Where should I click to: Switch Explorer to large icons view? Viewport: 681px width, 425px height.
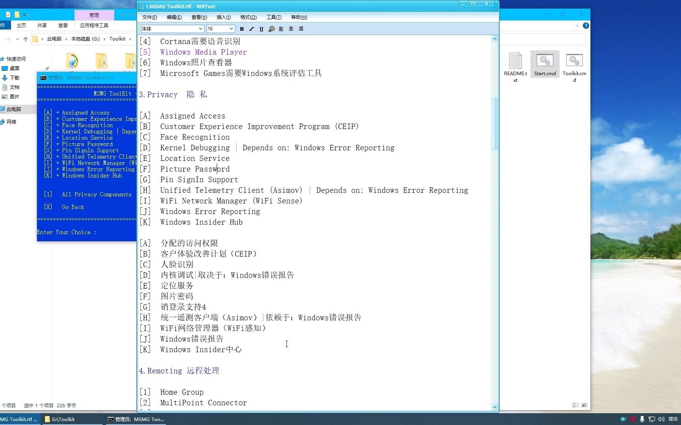pos(584,405)
